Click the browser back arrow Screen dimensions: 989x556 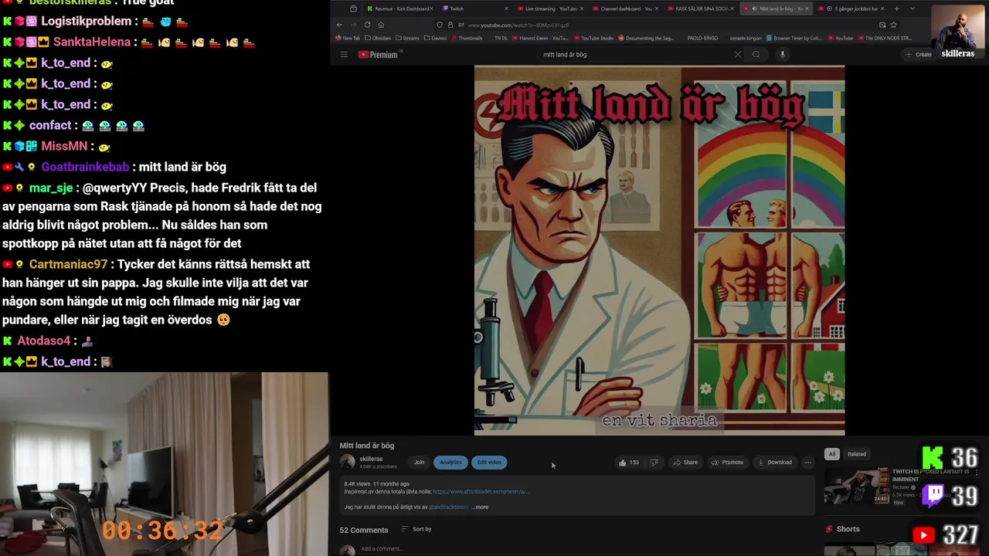click(339, 25)
